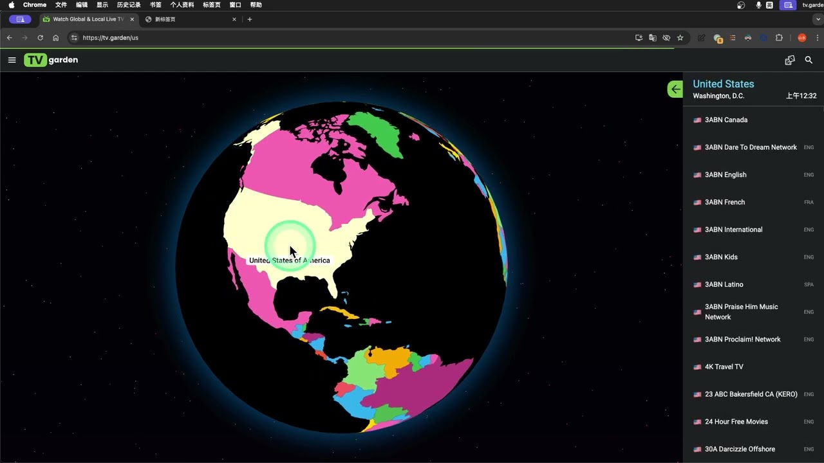
Task: Open the Chrome profile avatar
Action: pos(802,38)
